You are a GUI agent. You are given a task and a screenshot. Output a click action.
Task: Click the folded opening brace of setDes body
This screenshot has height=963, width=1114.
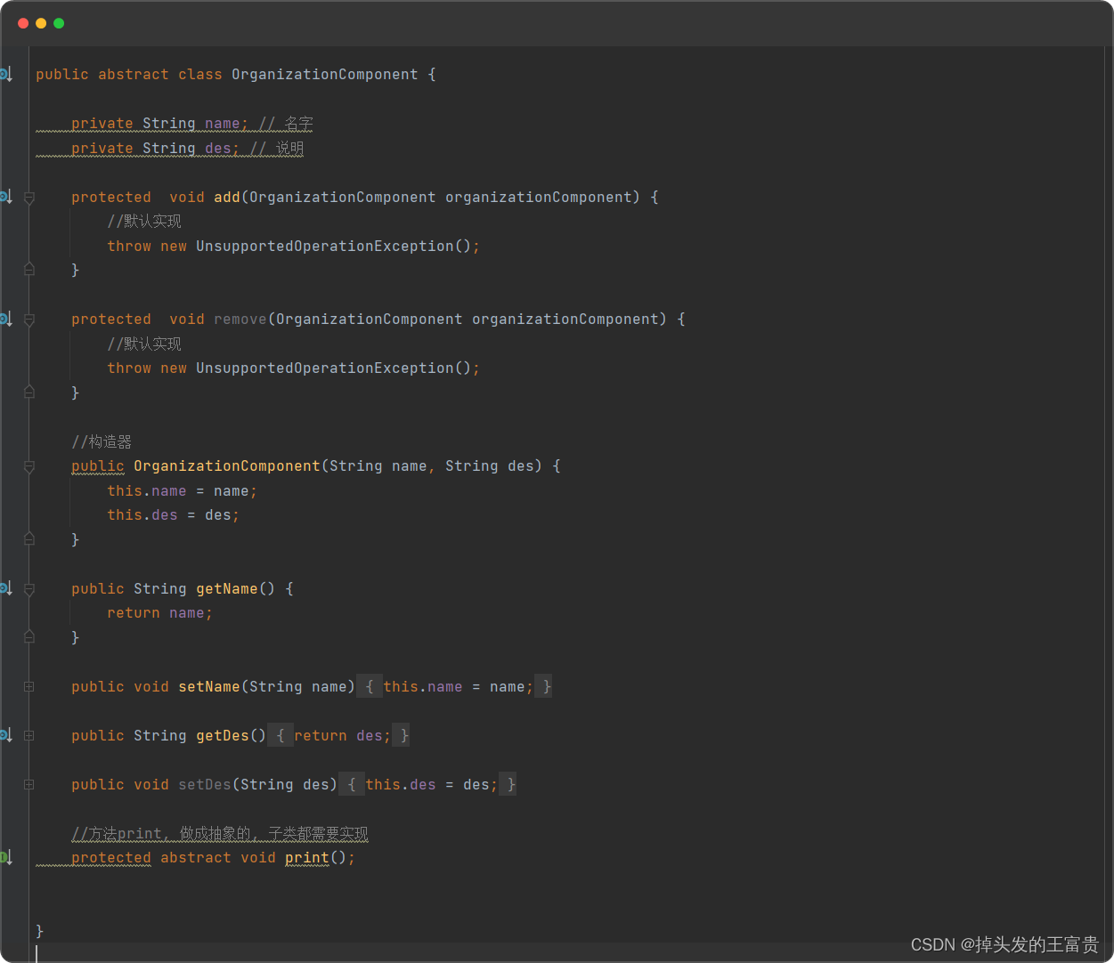point(352,784)
